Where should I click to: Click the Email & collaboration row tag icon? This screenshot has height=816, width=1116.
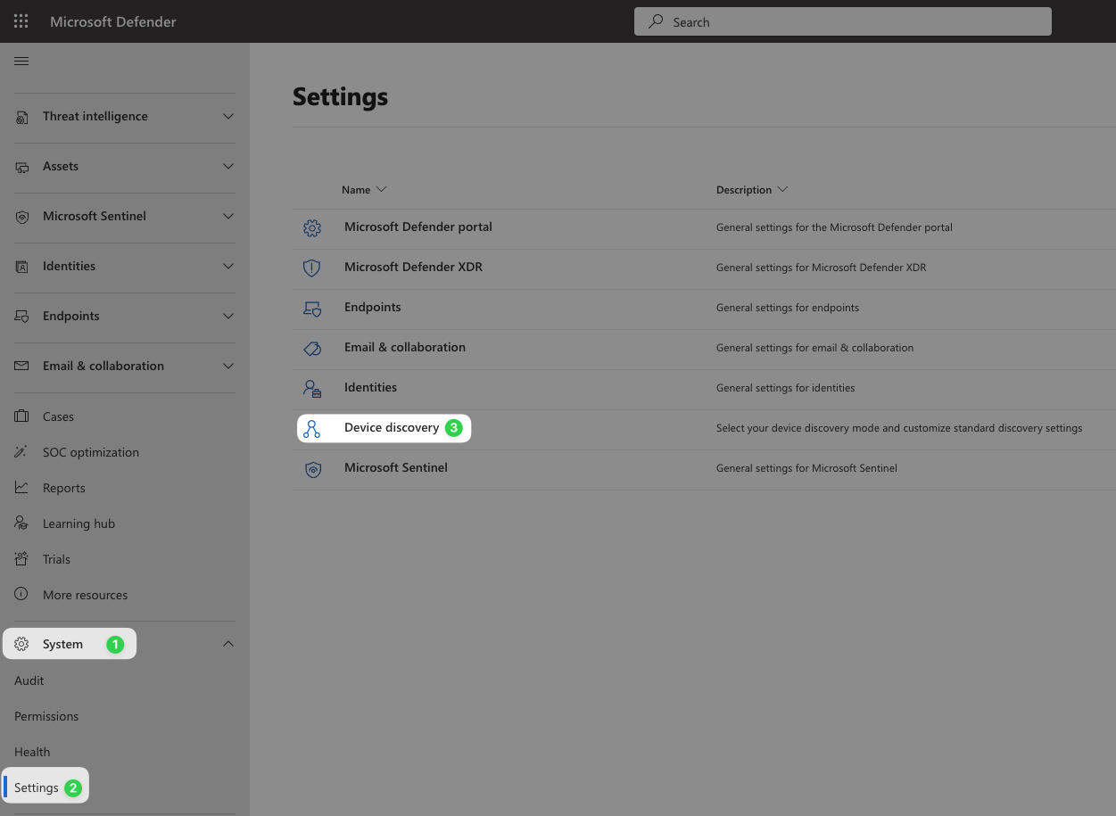(312, 349)
